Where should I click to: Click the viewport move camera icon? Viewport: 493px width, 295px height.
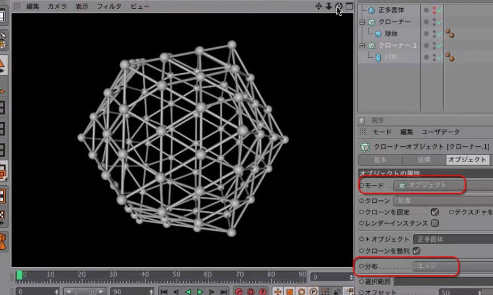pos(318,6)
